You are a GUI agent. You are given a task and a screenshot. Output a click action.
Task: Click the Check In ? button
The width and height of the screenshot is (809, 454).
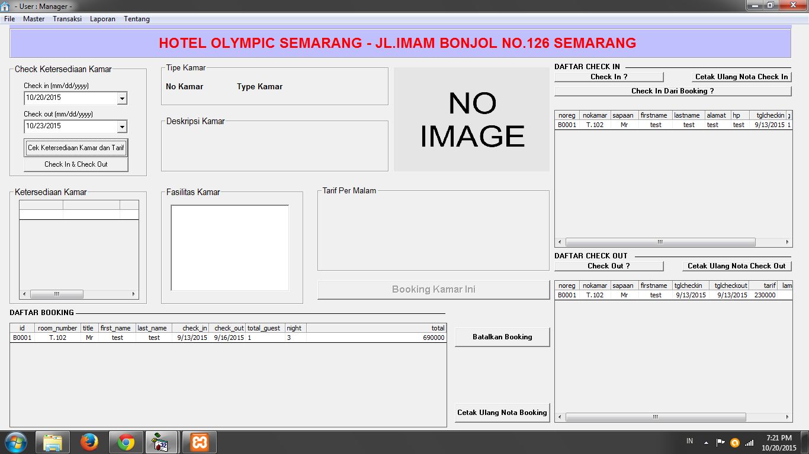(609, 77)
